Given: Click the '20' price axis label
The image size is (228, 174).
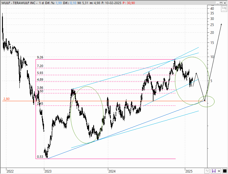Looking at the screenshot, I should (212, 33).
